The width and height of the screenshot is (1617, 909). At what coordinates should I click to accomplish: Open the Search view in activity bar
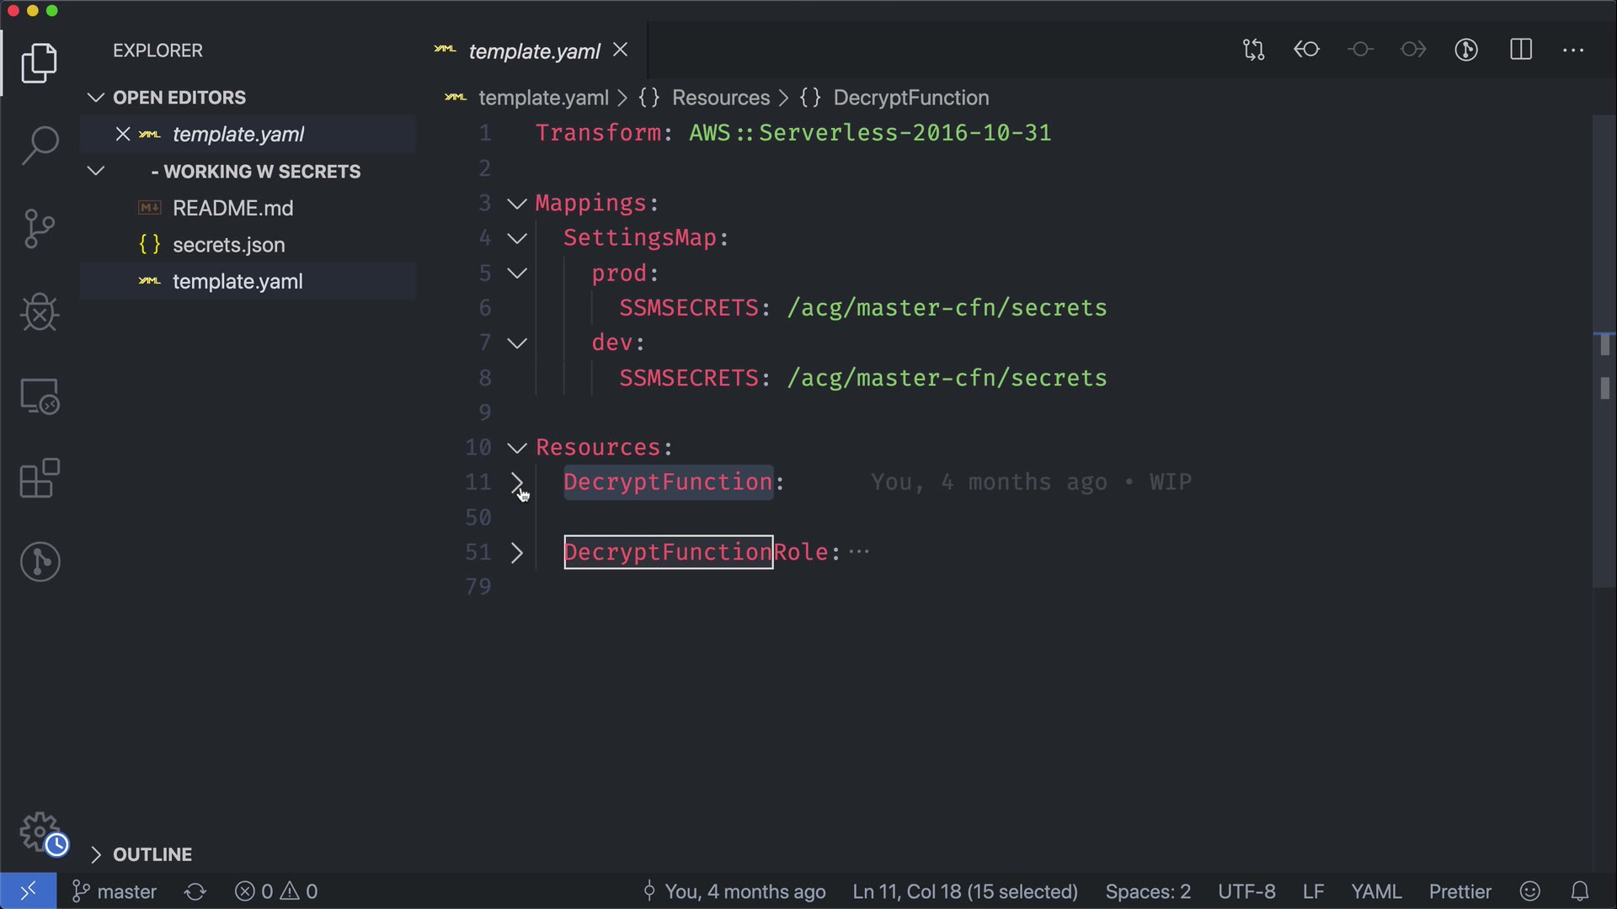[40, 146]
